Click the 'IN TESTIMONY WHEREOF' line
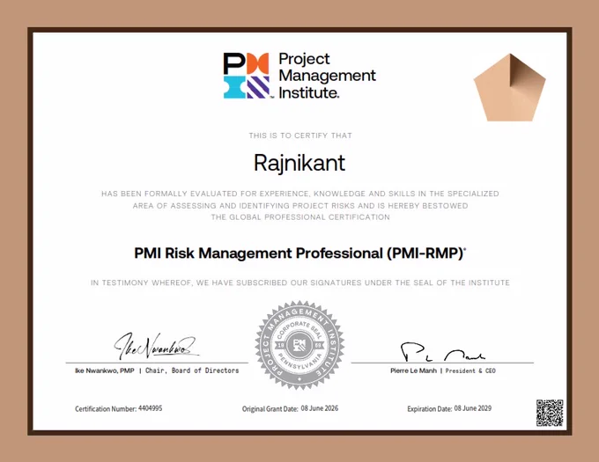 tap(300, 282)
